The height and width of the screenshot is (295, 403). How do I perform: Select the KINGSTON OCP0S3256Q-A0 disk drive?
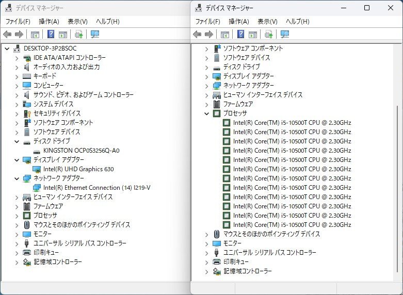81,151
